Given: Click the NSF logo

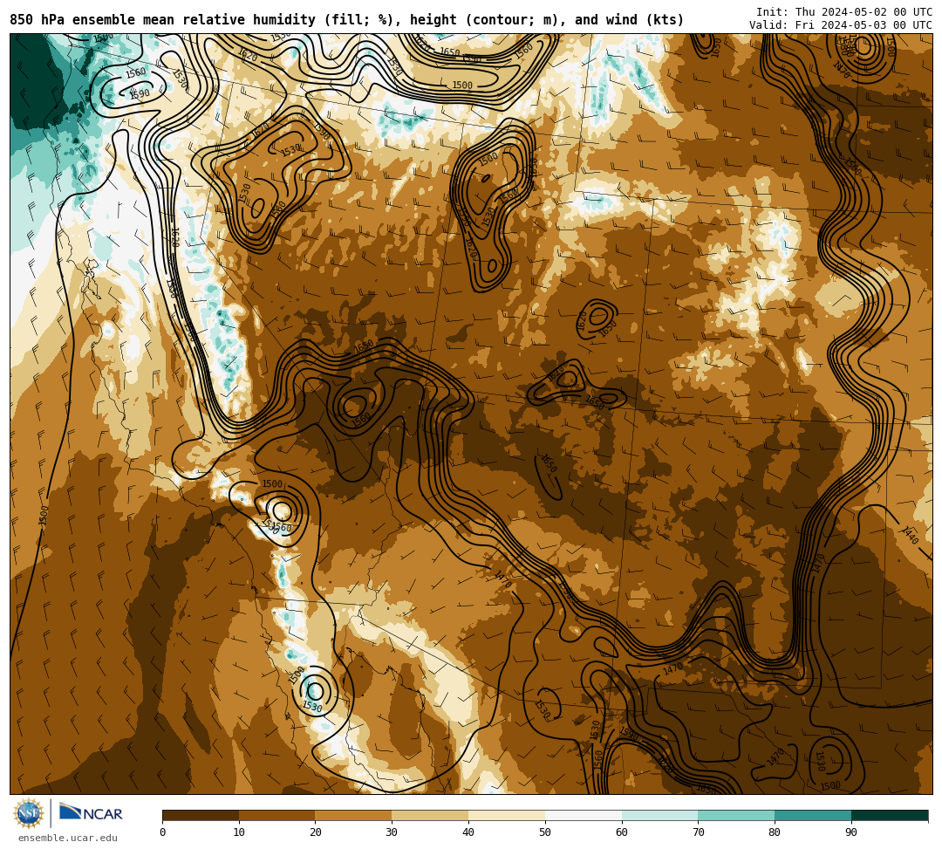Looking at the screenshot, I should click(x=29, y=813).
